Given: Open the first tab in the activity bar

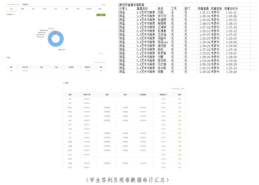Looking at the screenshot, I should pos(11,8).
